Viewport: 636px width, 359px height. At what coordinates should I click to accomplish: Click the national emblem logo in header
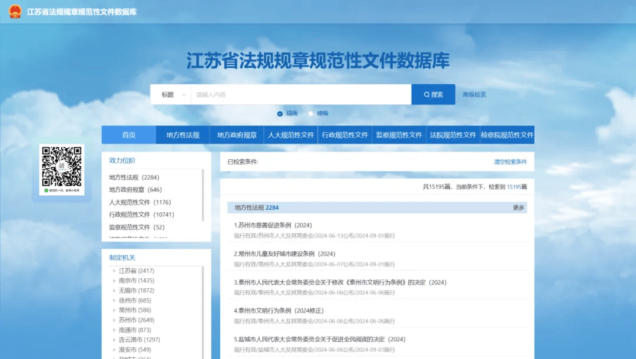point(14,11)
